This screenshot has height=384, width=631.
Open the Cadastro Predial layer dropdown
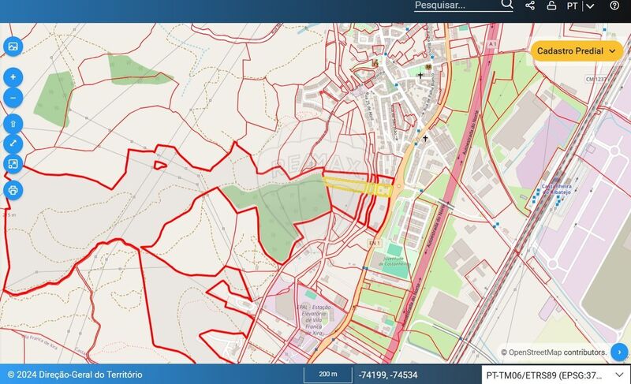coord(577,51)
